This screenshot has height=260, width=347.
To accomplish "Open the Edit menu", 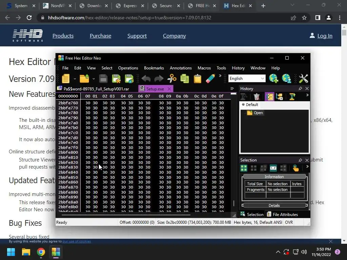I will 78,68.
